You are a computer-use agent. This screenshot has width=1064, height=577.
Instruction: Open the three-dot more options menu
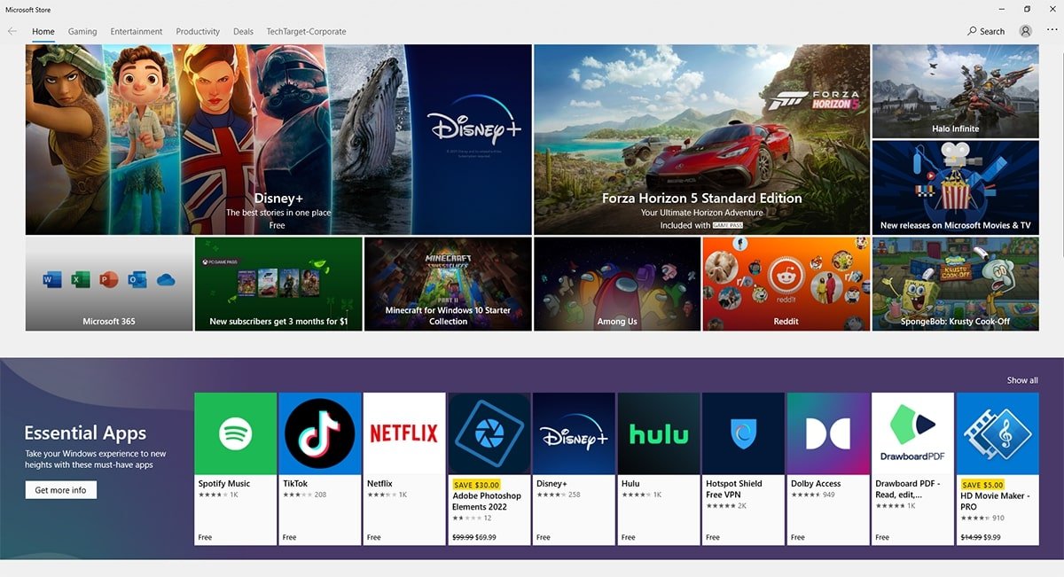pyautogui.click(x=1052, y=31)
